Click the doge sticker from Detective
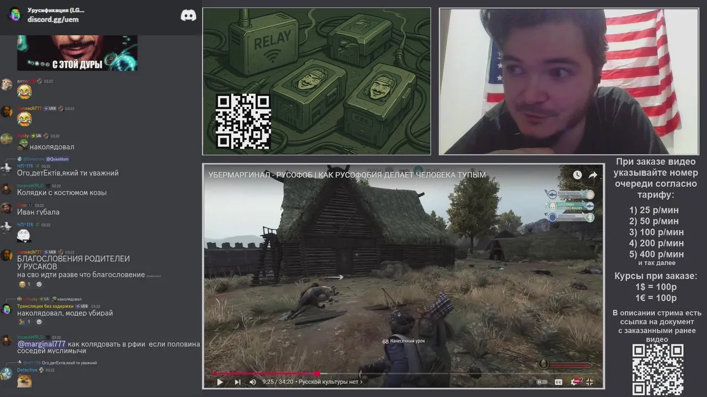 [24, 381]
